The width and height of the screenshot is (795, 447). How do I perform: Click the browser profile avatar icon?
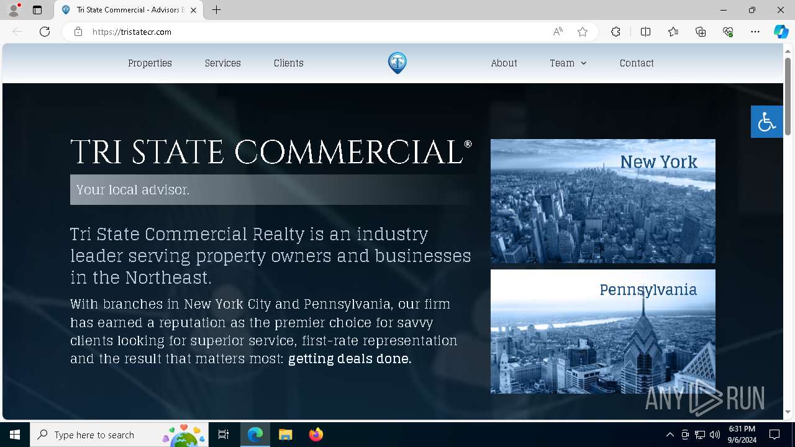pos(13,10)
